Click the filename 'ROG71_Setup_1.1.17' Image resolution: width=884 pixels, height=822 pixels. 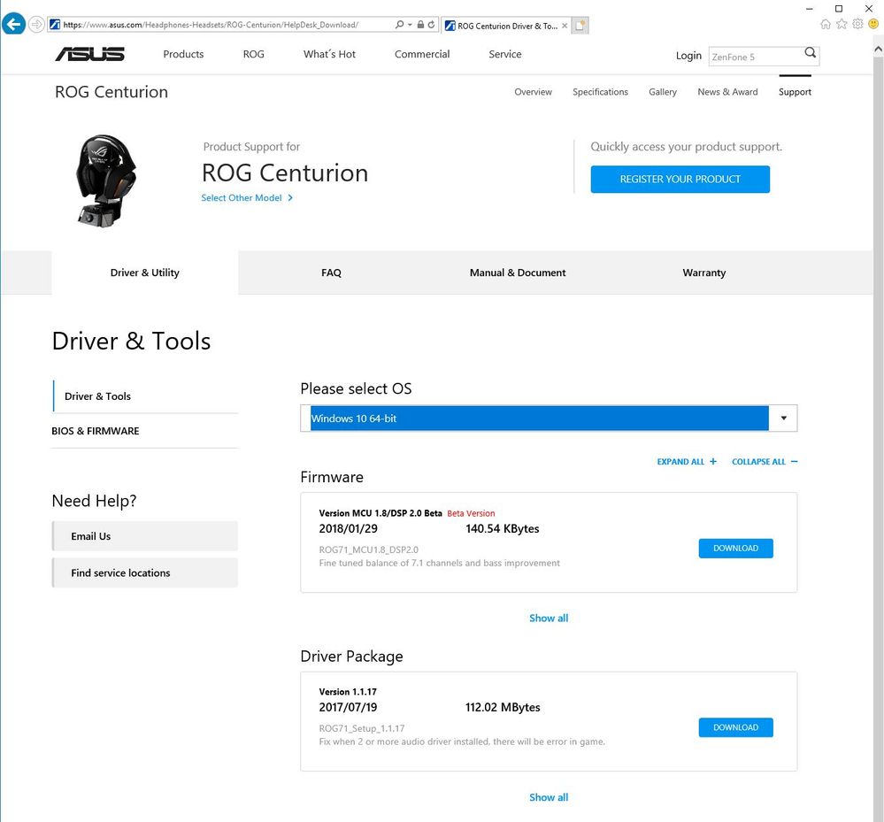[x=362, y=728]
